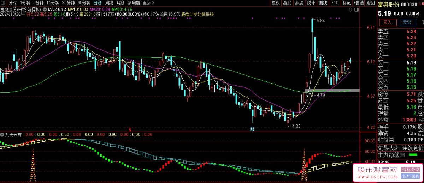
Task: Click the 叠加 overlay button
Action: [287, 3]
